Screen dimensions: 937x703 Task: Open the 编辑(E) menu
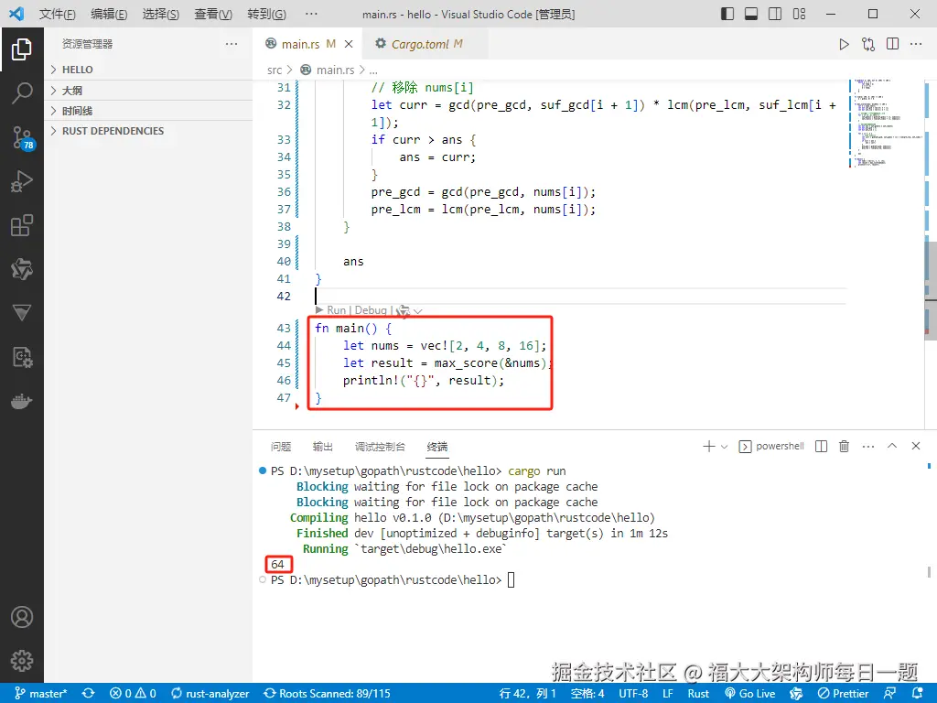tap(109, 14)
